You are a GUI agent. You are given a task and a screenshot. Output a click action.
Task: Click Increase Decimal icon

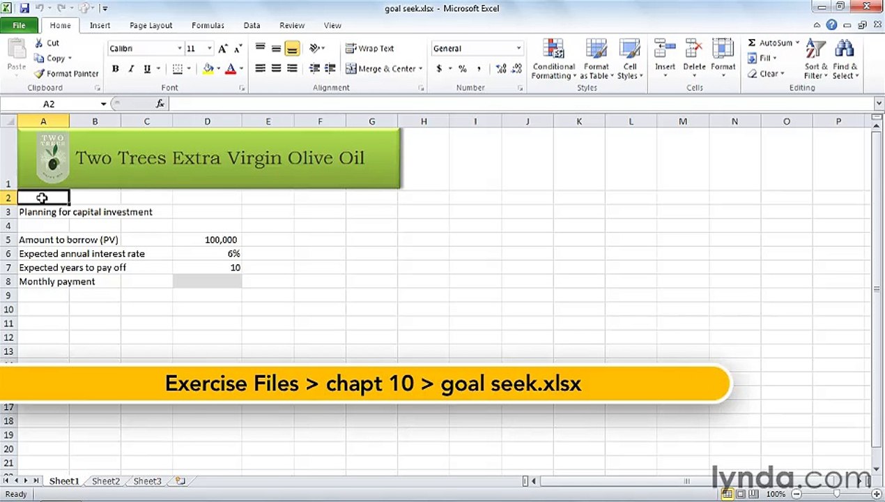pyautogui.click(x=501, y=68)
